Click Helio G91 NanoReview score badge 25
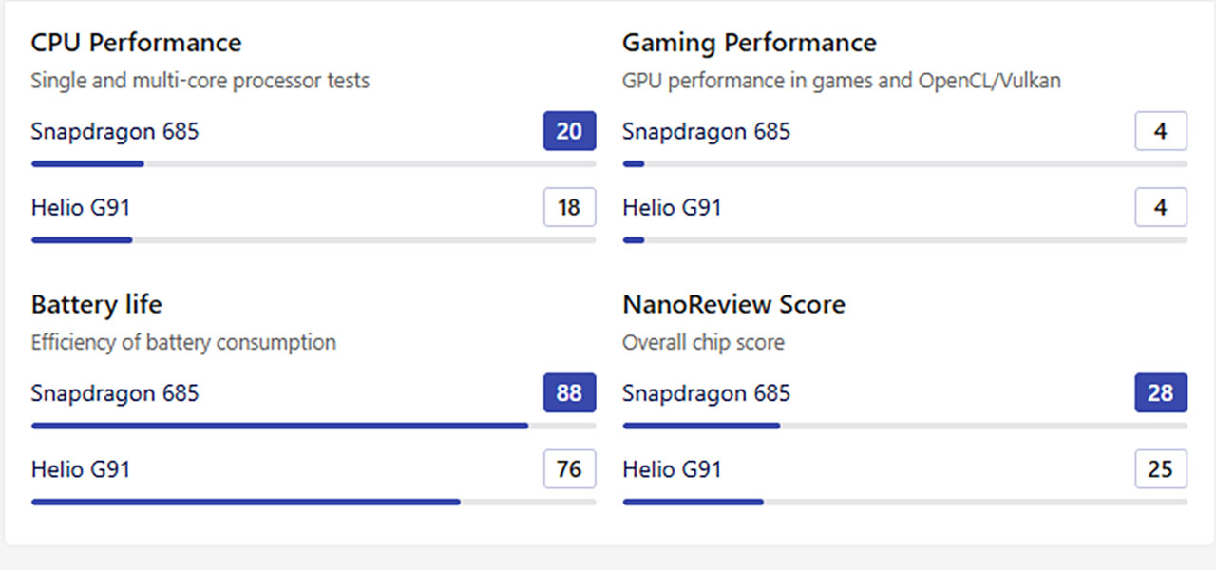Screen dimensions: 1216x570 pos(1161,469)
